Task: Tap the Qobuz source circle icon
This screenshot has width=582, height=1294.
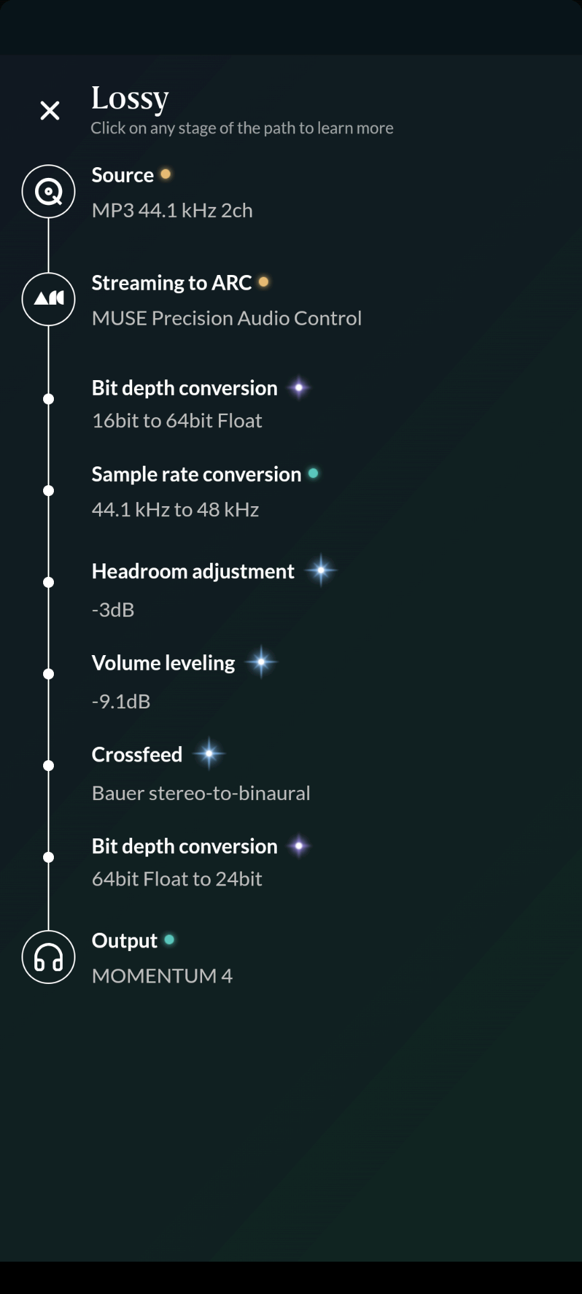Action: (48, 191)
